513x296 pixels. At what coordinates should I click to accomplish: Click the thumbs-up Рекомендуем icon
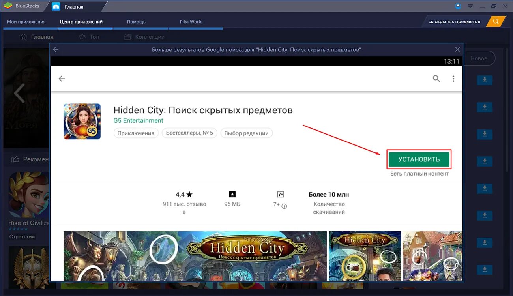15,159
